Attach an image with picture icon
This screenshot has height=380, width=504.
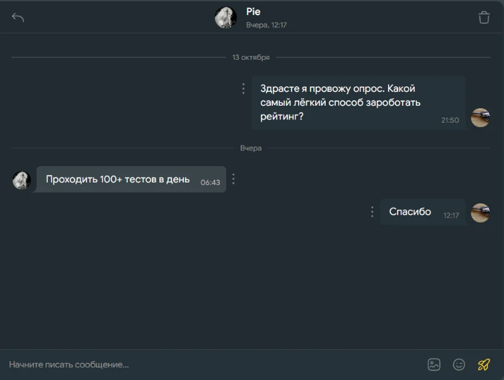pos(434,365)
